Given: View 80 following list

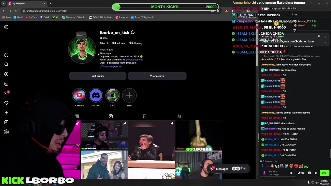Looking at the screenshot, I should pyautogui.click(x=136, y=43).
